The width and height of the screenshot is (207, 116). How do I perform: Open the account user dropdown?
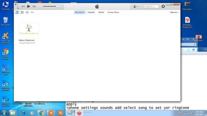pos(136,6)
